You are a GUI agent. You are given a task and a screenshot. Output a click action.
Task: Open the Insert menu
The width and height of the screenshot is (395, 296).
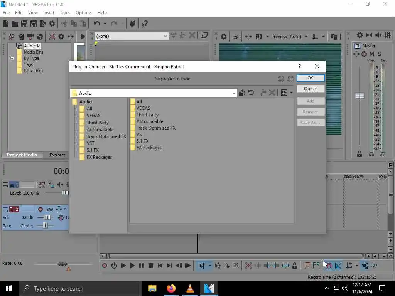pyautogui.click(x=49, y=13)
